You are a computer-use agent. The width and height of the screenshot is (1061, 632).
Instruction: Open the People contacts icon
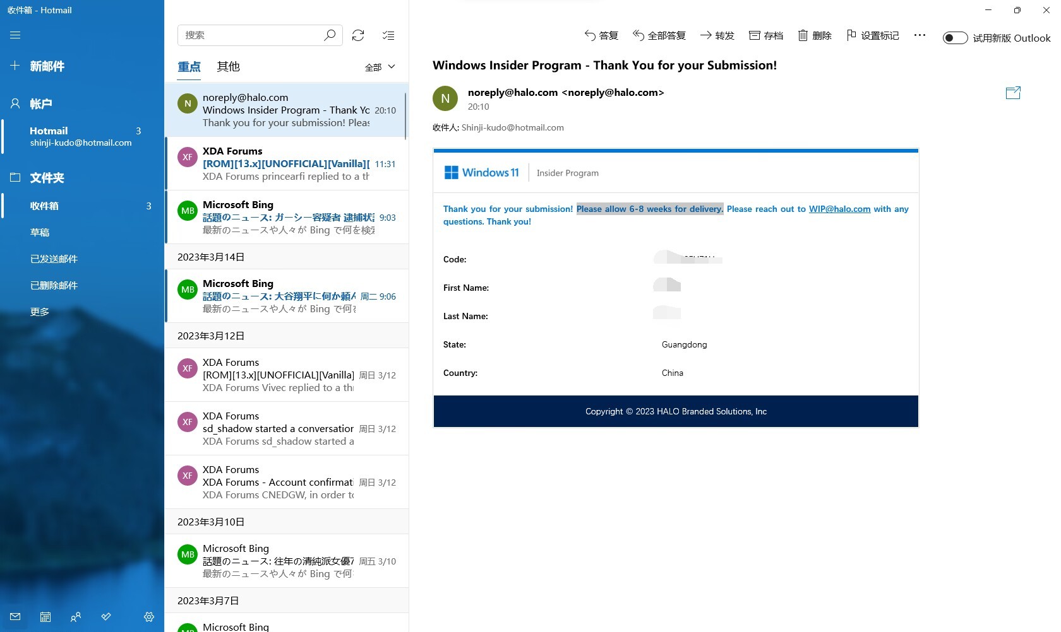pos(76,617)
